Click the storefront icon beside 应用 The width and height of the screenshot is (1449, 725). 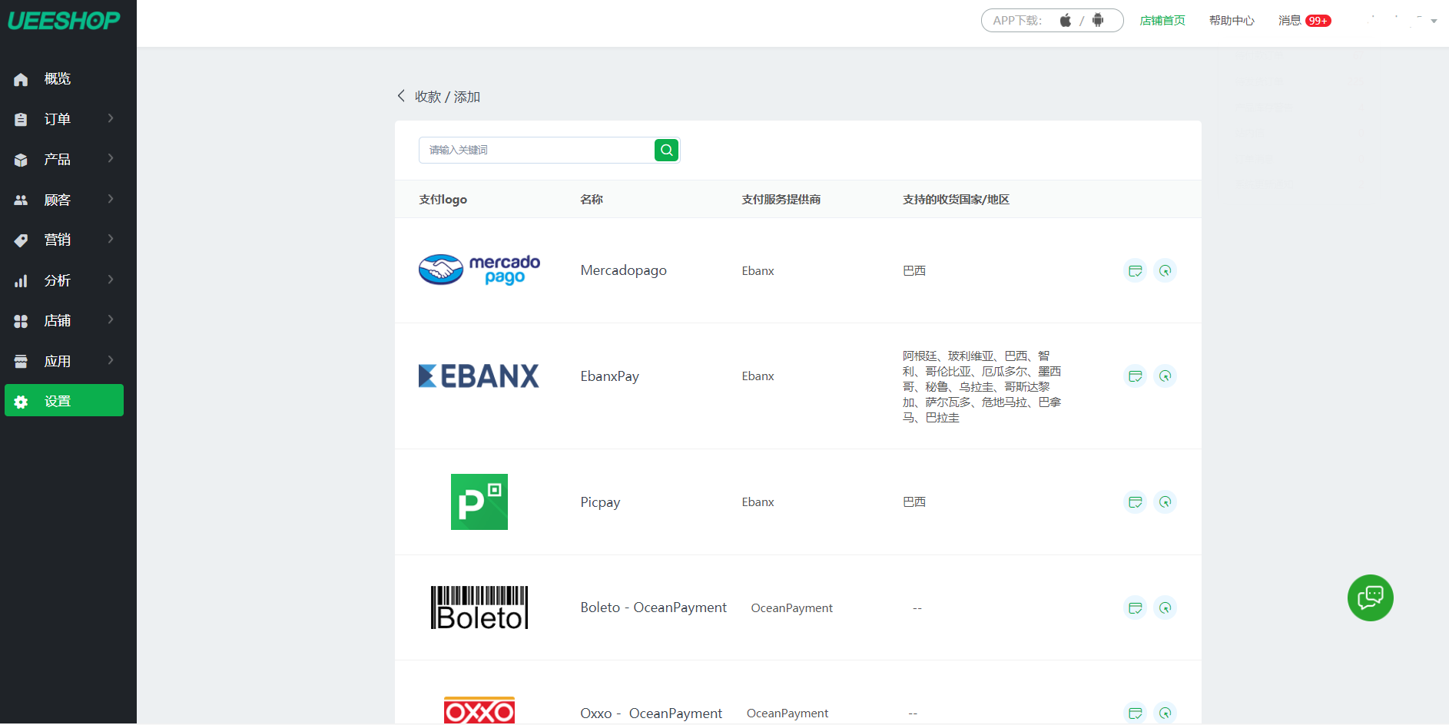tap(21, 361)
